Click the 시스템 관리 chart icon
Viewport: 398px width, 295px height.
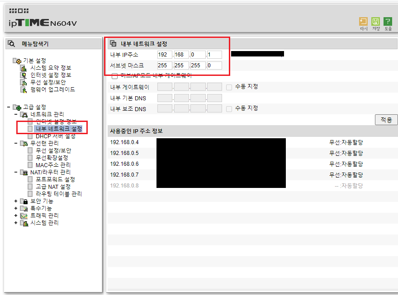click(x=24, y=223)
